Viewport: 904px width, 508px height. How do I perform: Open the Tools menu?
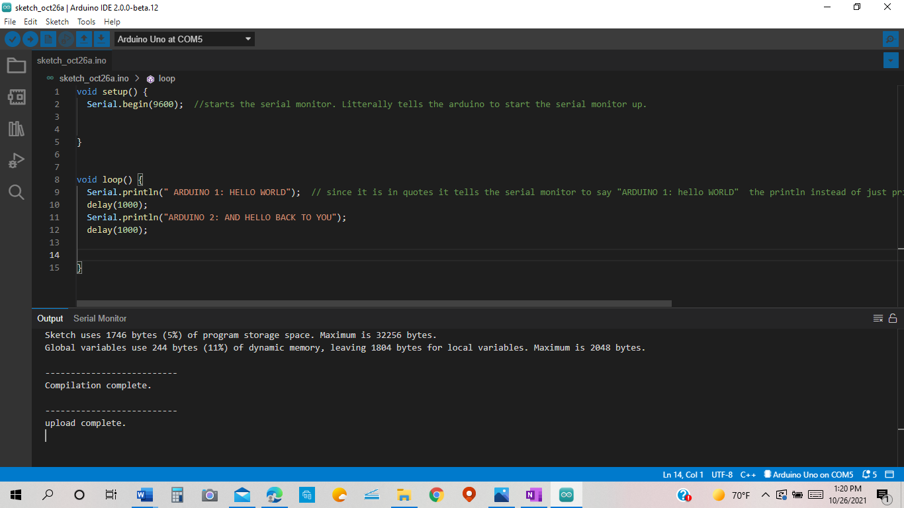(x=86, y=21)
